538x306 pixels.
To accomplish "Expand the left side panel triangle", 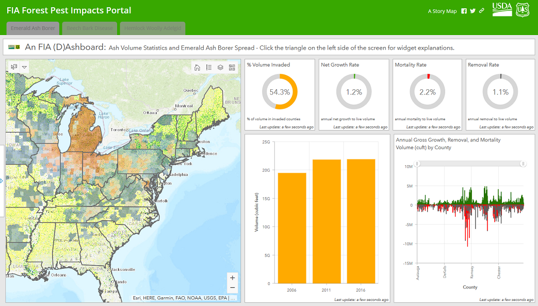I will (x=2, y=181).
